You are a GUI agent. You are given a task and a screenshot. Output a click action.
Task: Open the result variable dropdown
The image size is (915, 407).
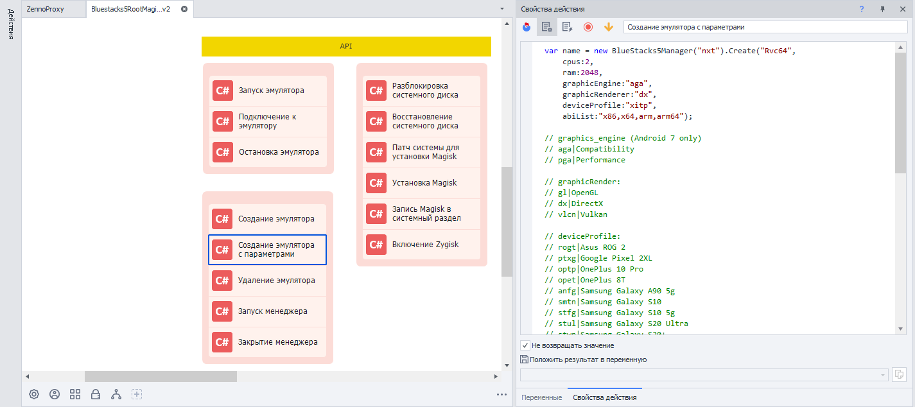tap(884, 375)
